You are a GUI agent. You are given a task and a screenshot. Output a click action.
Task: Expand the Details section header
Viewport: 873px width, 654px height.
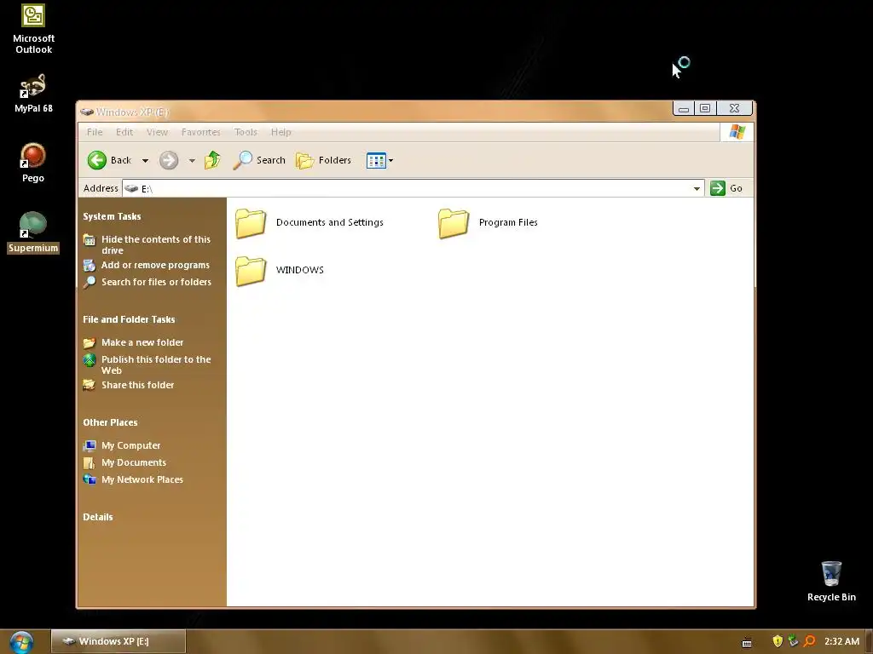(97, 517)
